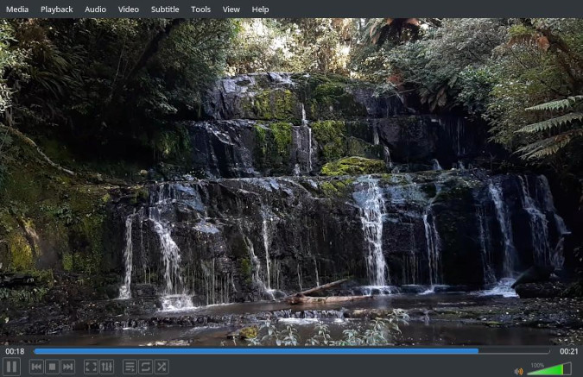Toggle random shuffle playback
The width and height of the screenshot is (583, 377).
pyautogui.click(x=162, y=367)
